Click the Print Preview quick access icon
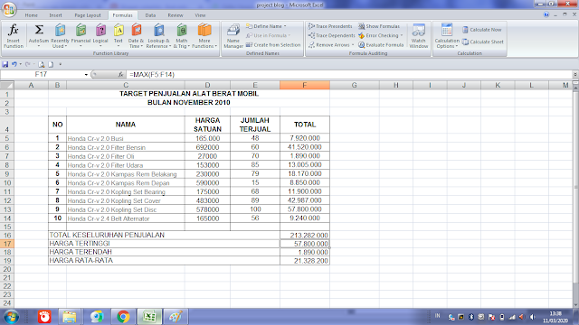 point(42,64)
